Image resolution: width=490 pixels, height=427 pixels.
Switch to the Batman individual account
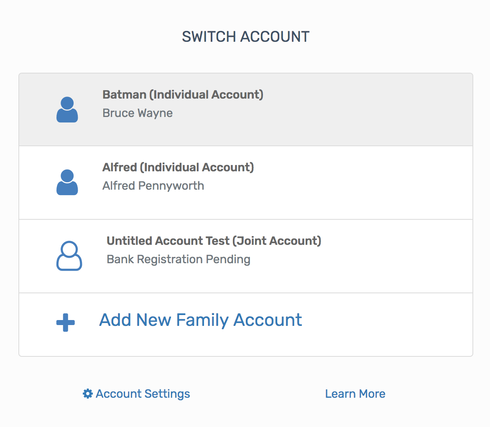click(x=245, y=109)
